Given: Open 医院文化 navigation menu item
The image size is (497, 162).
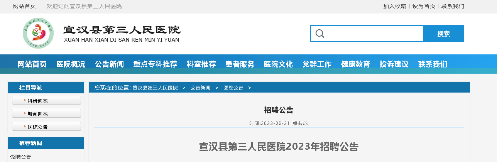Looking at the screenshot, I should coord(278,64).
